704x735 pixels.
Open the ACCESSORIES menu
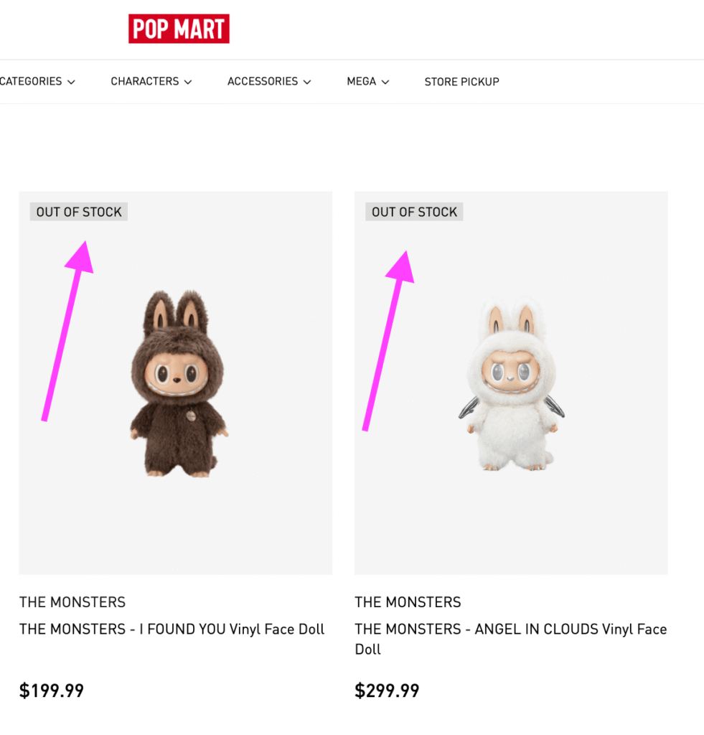[x=263, y=82]
